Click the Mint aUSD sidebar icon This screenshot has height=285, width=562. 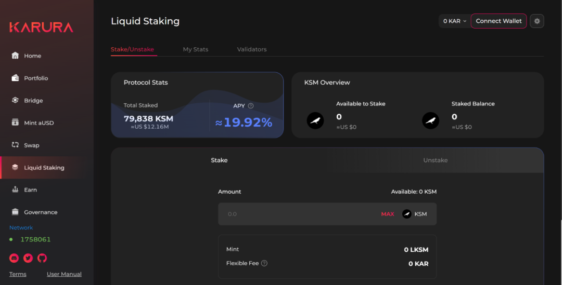15,123
